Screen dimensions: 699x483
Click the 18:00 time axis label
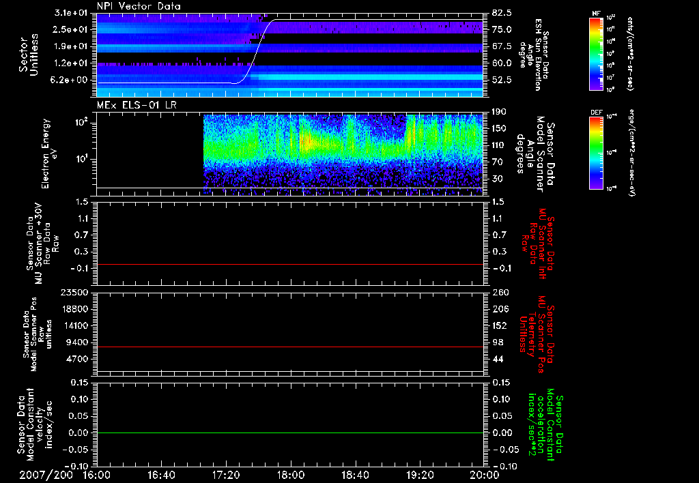tap(291, 475)
